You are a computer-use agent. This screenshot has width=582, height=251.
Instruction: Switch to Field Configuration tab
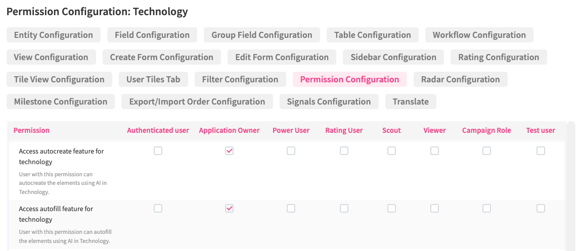tap(152, 35)
